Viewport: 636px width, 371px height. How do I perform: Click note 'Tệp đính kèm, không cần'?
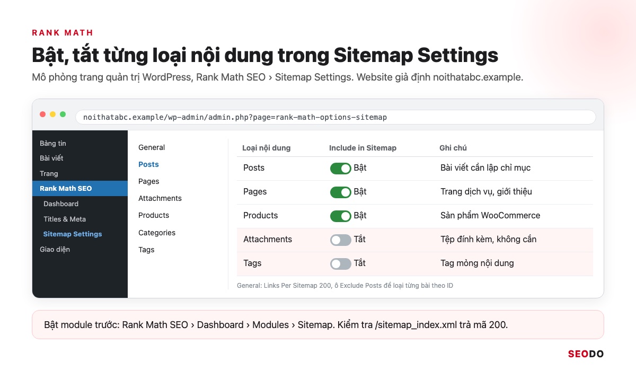488,239
